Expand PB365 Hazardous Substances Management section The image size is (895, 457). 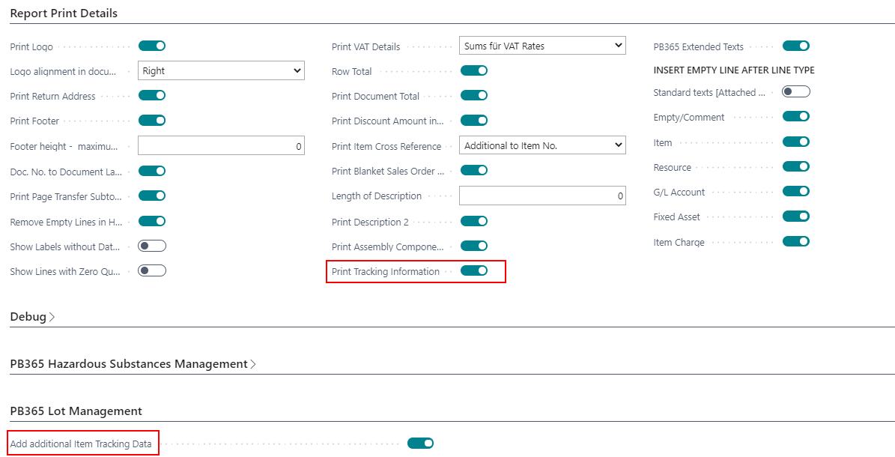133,364
